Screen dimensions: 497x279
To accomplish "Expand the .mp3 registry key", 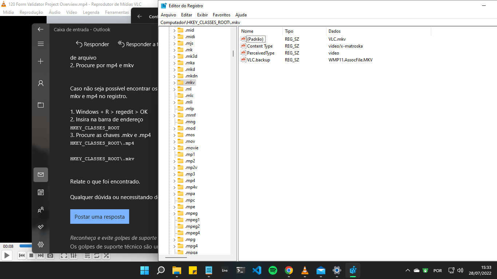I will (174, 174).
